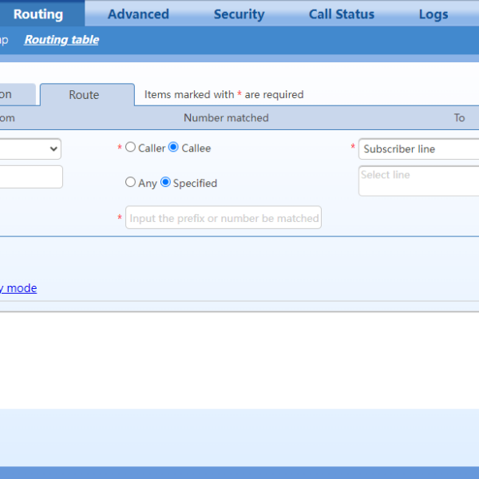Focus the prefix or number matched input
The height and width of the screenshot is (479, 479).
click(x=224, y=218)
